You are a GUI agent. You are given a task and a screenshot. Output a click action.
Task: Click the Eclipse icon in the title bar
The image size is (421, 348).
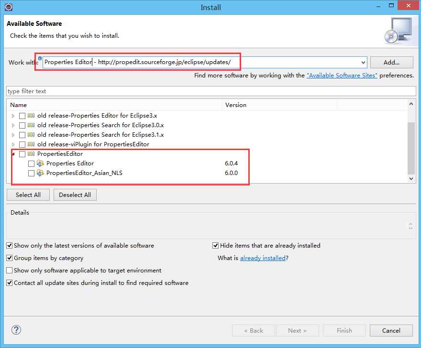(x=9, y=7)
